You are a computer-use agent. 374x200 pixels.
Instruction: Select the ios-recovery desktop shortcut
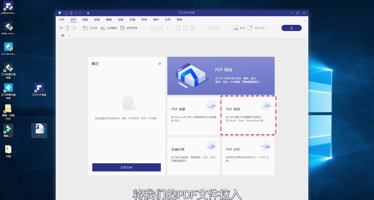8,49
